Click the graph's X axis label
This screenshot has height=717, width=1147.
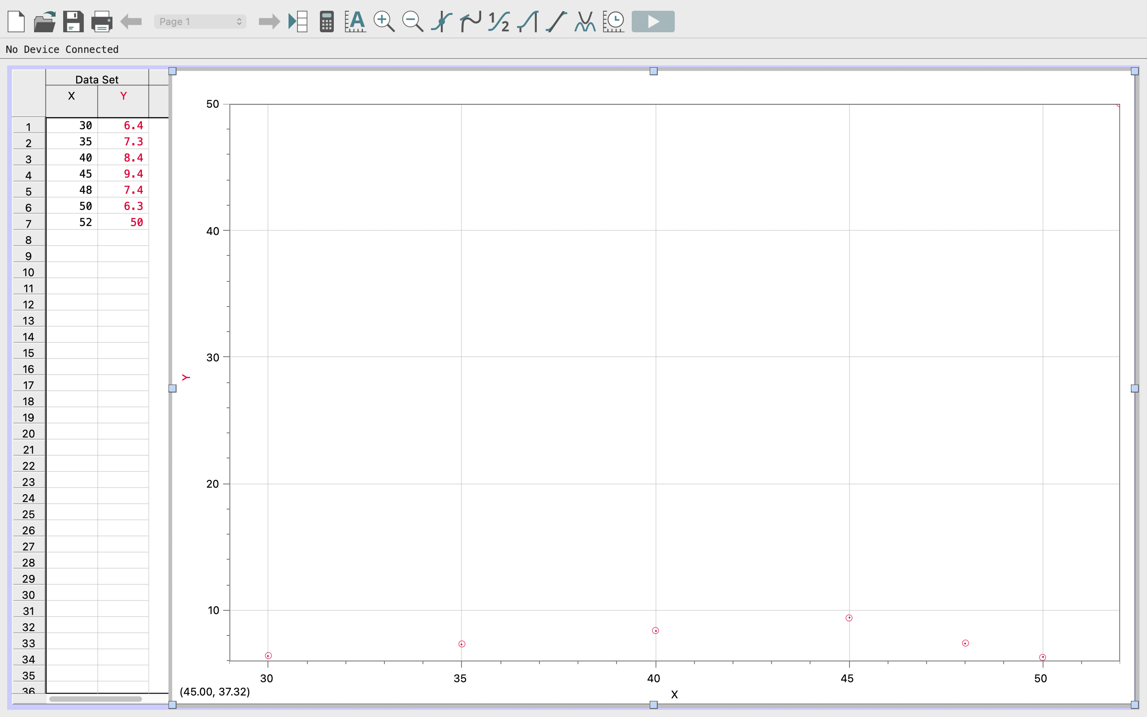pos(674,695)
